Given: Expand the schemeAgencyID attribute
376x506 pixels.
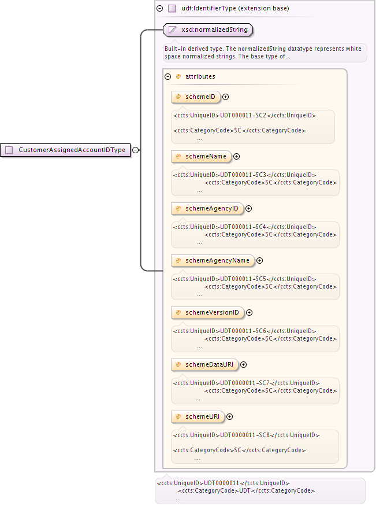Looking at the screenshot, I should [249, 208].
